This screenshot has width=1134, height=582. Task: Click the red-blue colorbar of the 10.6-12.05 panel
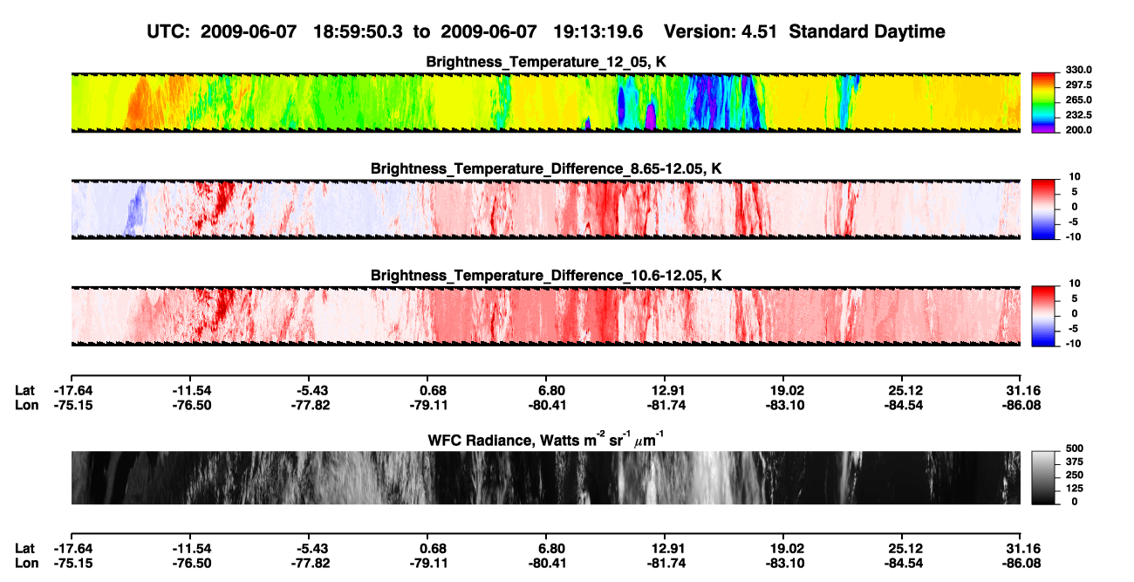[x=1045, y=316]
